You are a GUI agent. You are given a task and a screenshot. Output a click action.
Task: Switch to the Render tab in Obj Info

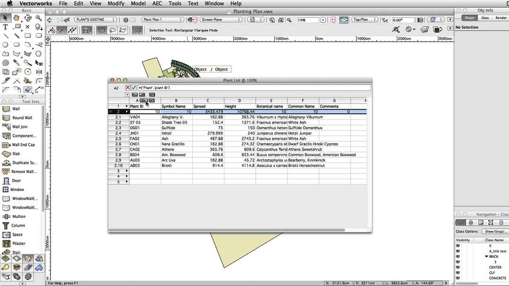pyautogui.click(x=501, y=18)
